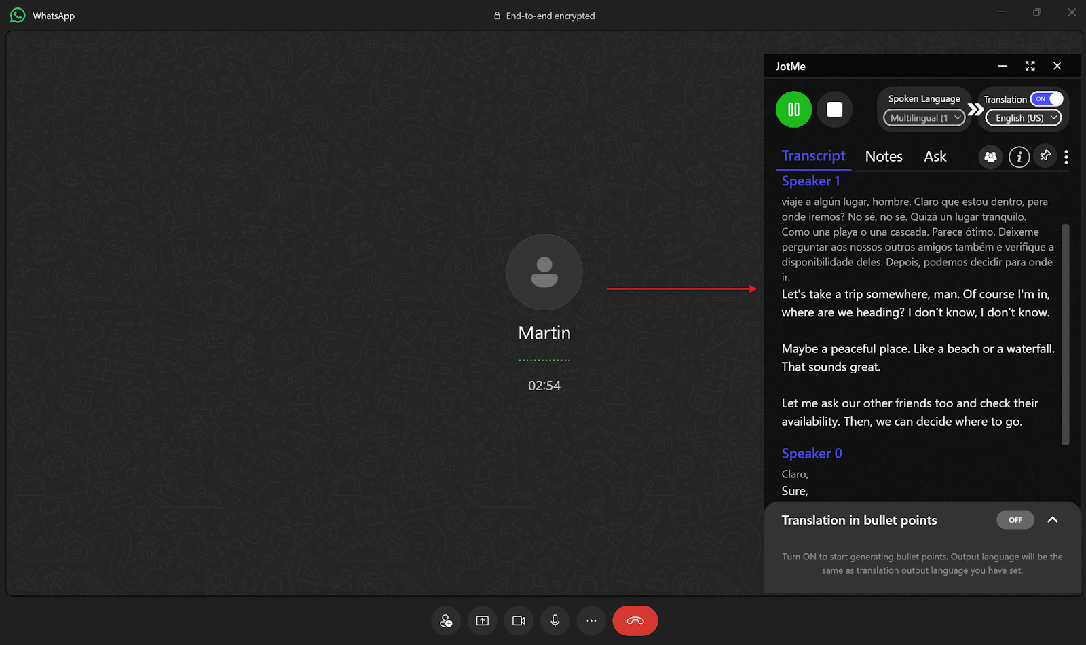Click the contact name Martin

coord(544,333)
